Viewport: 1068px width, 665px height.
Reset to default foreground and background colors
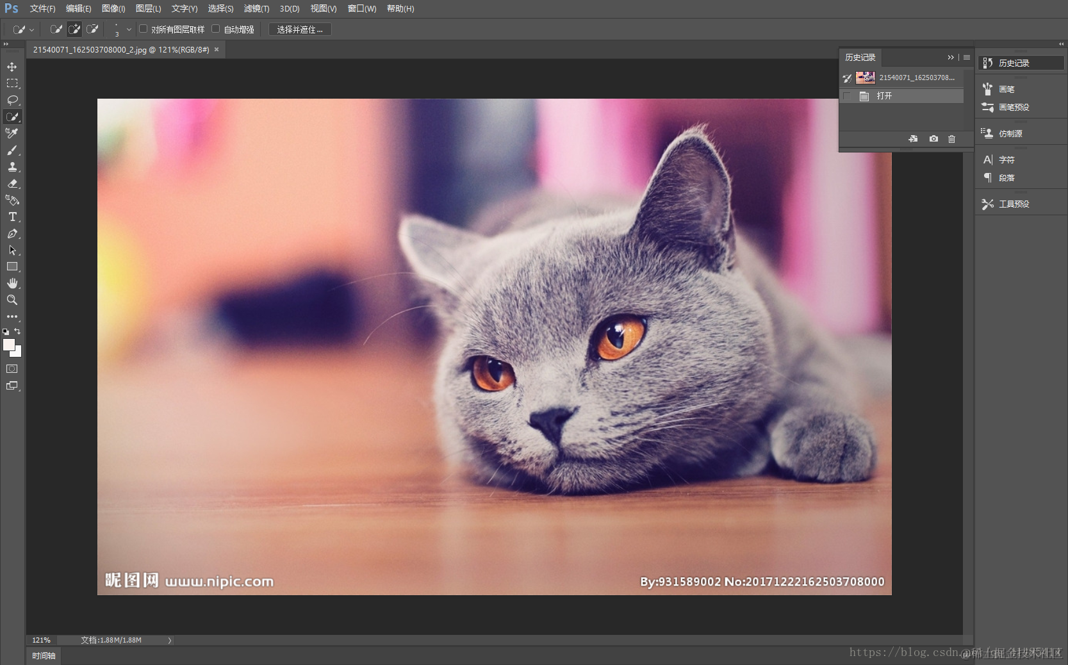click(x=6, y=332)
